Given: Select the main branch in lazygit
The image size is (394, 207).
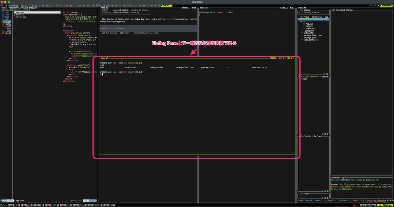Looking at the screenshot, I should [x=305, y=79].
